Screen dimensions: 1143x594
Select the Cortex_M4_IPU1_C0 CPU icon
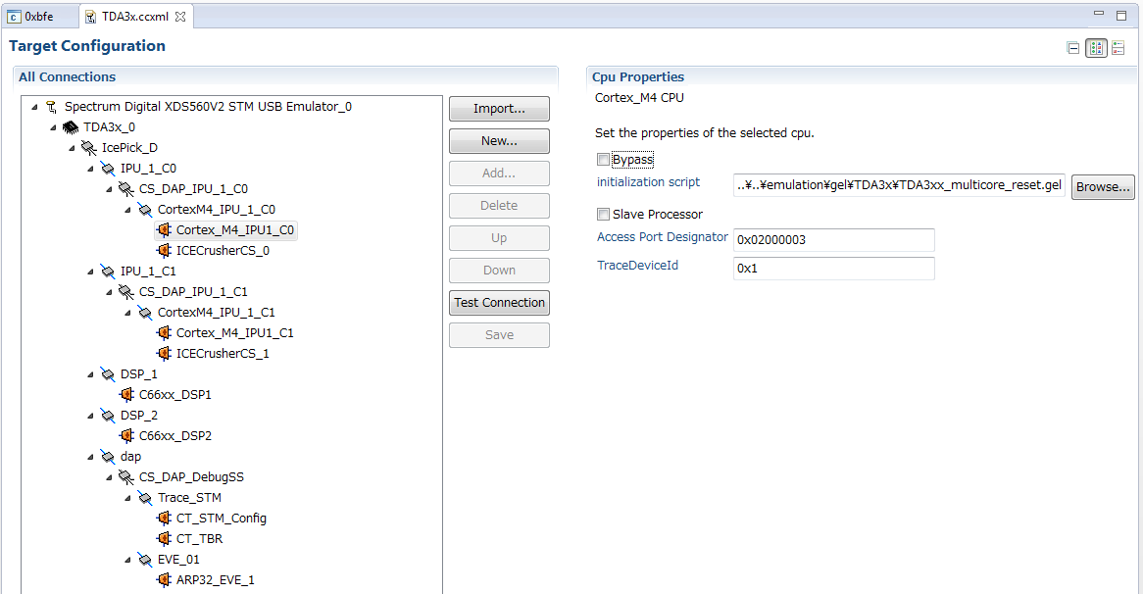[x=164, y=229]
